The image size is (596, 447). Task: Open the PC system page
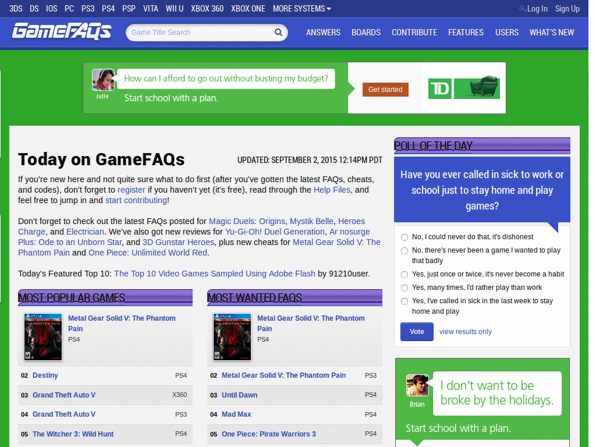tap(69, 8)
